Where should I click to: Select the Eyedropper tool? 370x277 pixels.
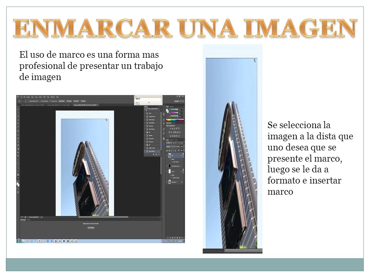tap(18, 127)
